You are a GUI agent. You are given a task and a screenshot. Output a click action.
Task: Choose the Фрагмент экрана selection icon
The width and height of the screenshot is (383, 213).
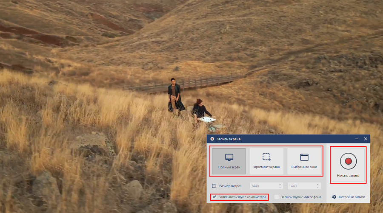(266, 157)
